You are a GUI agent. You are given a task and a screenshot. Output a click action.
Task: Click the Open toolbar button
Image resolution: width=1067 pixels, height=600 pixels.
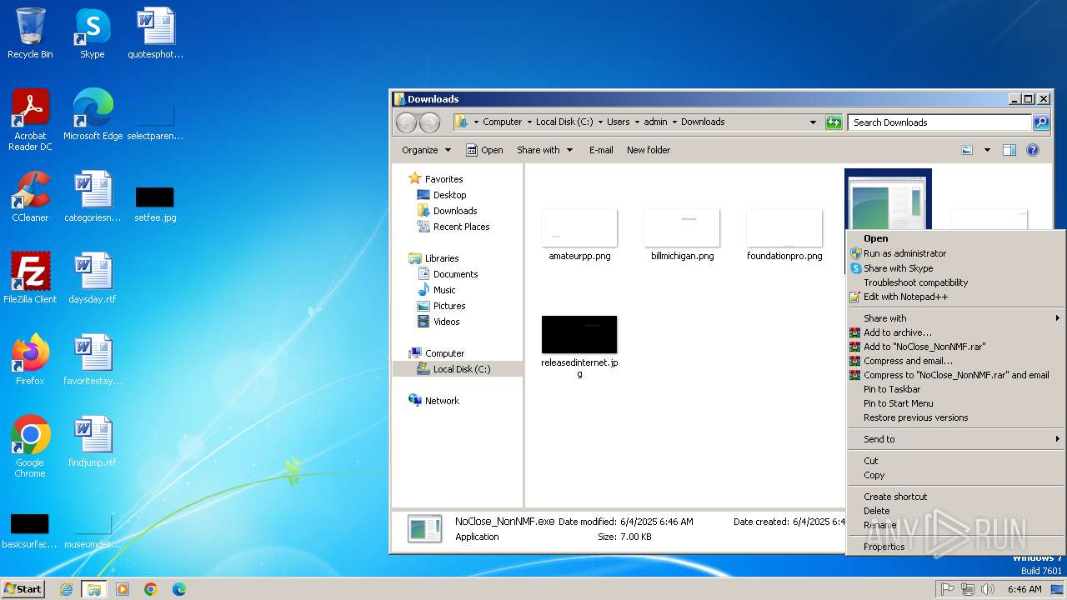click(x=484, y=150)
